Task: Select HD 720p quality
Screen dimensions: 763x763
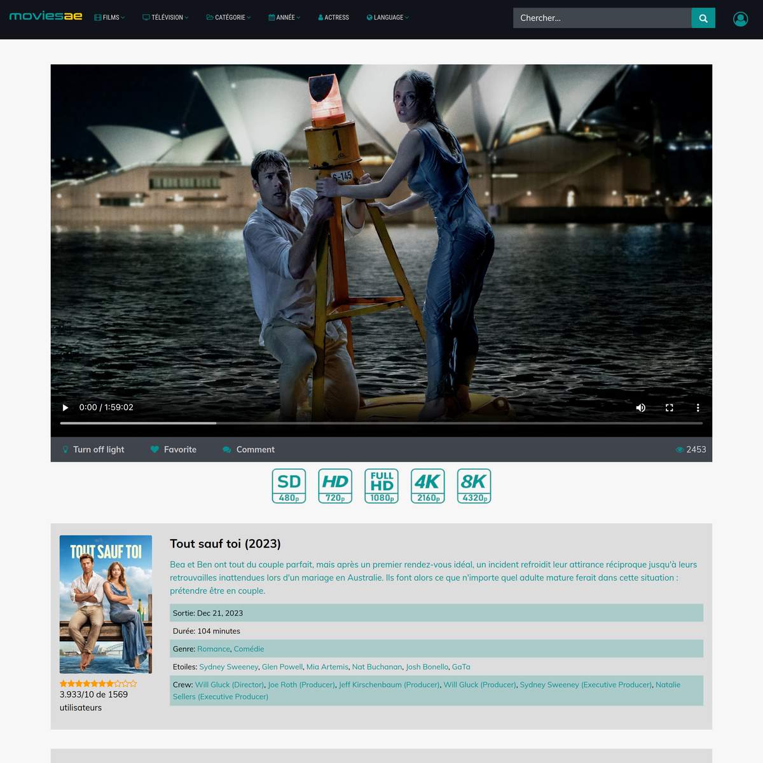Action: 335,486
